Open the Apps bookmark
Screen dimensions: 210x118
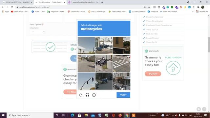tap(6, 11)
